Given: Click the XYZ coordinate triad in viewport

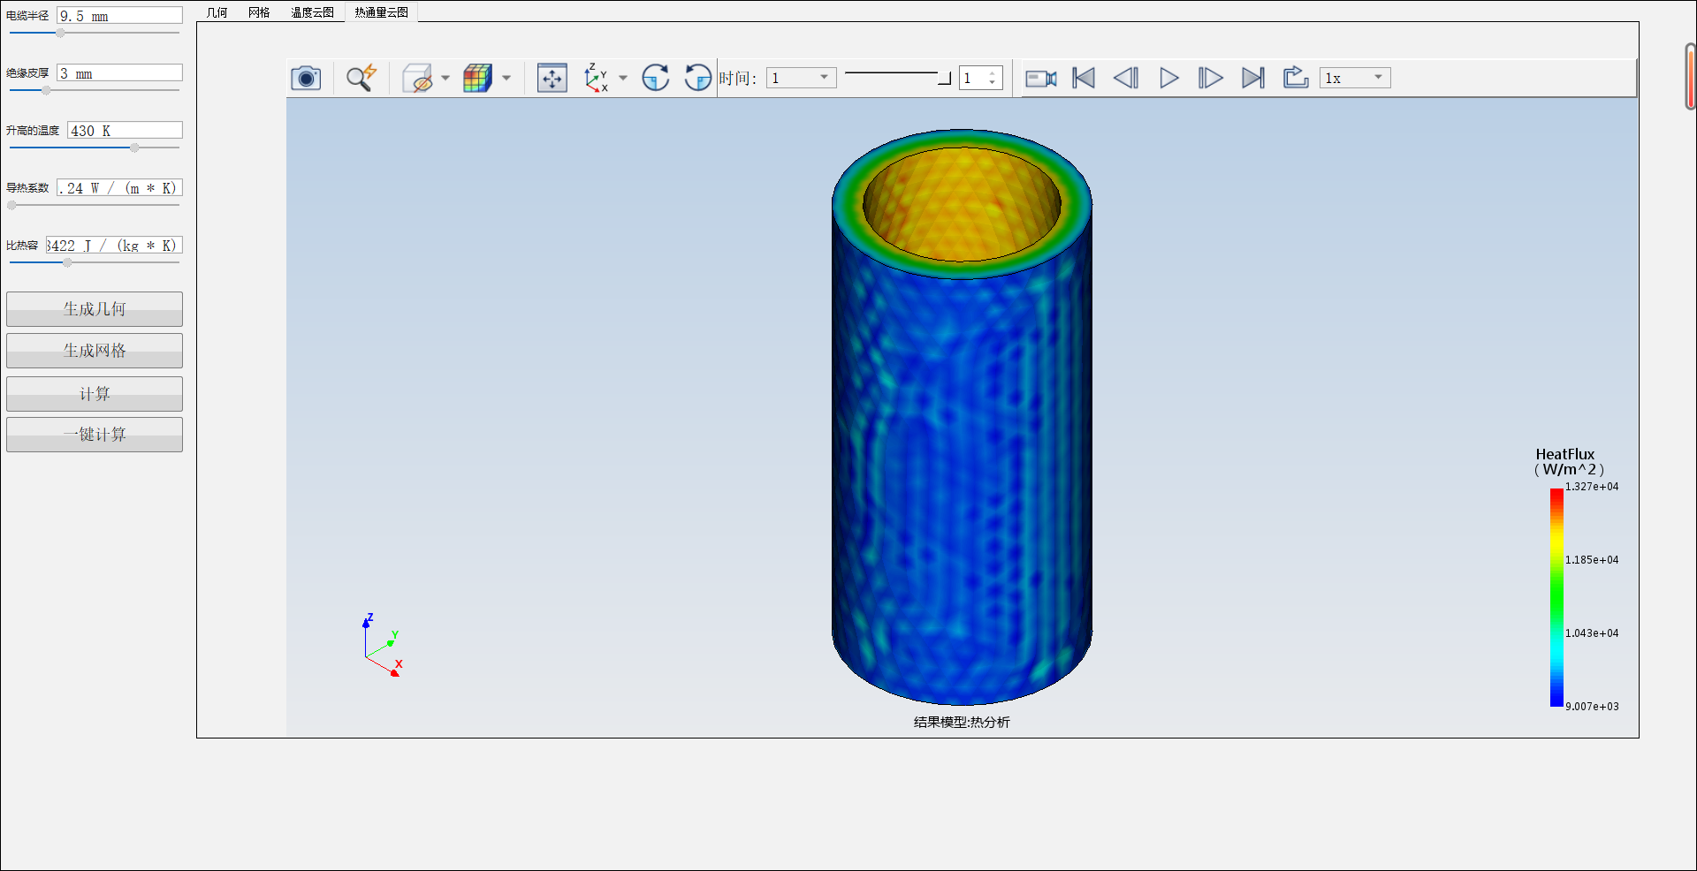Looking at the screenshot, I should click(x=382, y=646).
